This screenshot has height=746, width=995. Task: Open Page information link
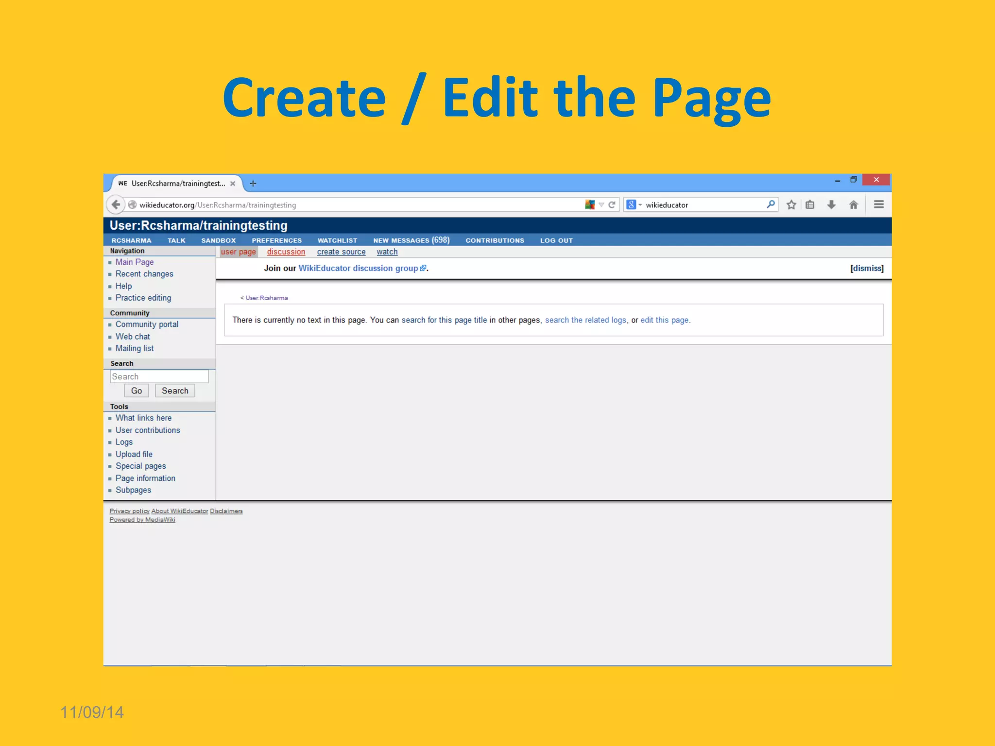tap(145, 478)
